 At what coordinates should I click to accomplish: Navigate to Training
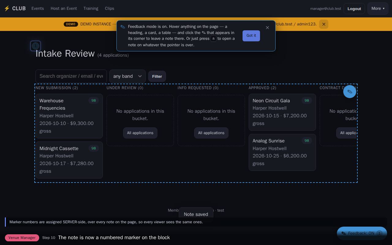coord(91,9)
